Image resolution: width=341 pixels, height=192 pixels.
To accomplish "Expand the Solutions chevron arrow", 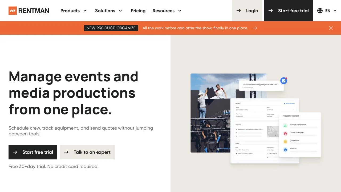I will pos(120,11).
